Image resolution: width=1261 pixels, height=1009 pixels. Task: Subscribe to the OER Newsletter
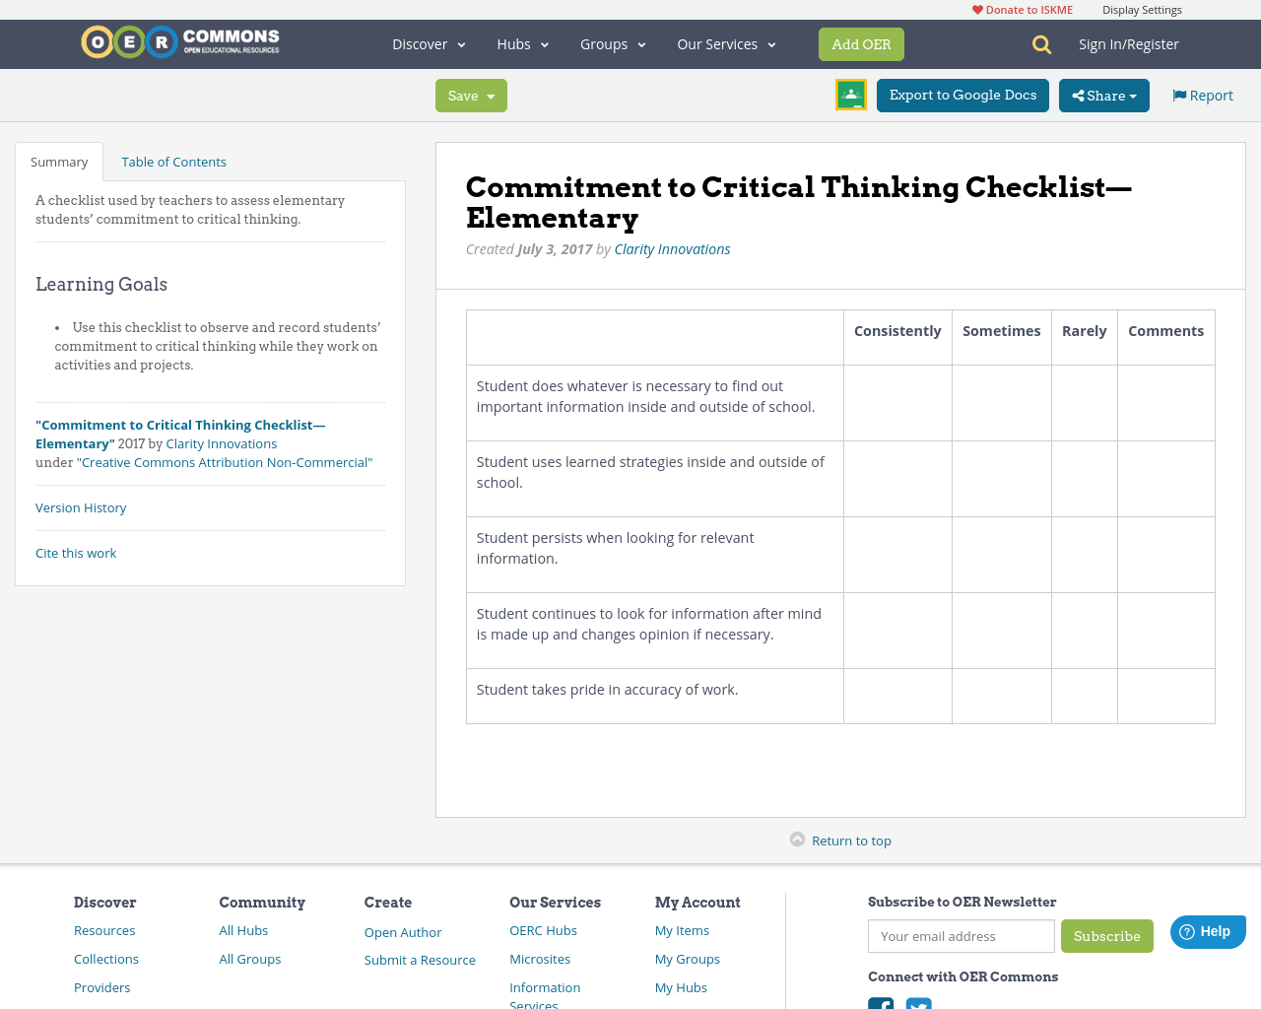(1107, 935)
